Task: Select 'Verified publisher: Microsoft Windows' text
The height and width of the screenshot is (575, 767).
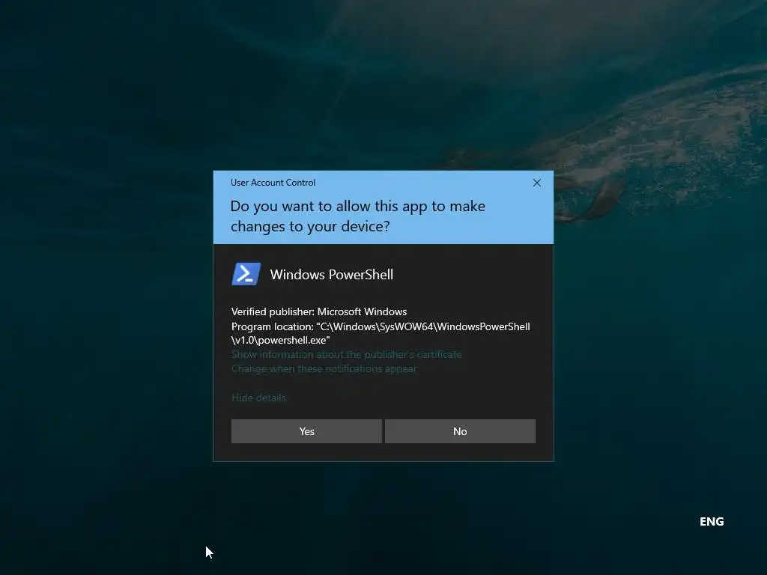Action: [x=319, y=312]
